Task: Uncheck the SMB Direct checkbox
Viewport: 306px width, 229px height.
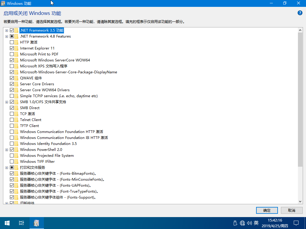Action: click(x=12, y=108)
